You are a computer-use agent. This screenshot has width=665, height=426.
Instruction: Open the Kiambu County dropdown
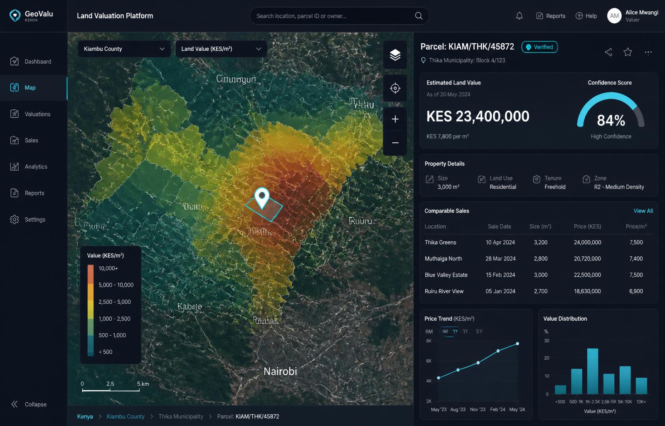(124, 49)
